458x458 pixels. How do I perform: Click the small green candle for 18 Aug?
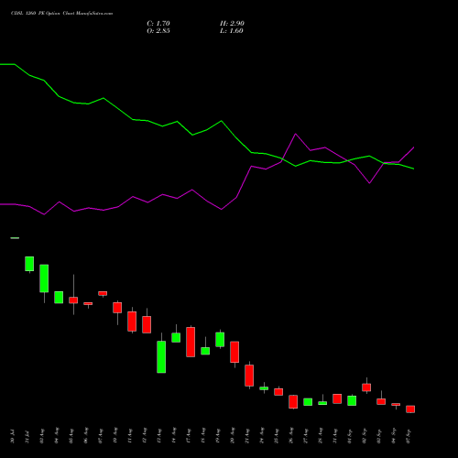coord(205,351)
